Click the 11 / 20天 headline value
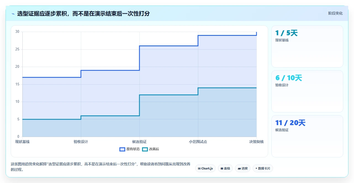Screen dimensions: 354x183 click(290, 123)
